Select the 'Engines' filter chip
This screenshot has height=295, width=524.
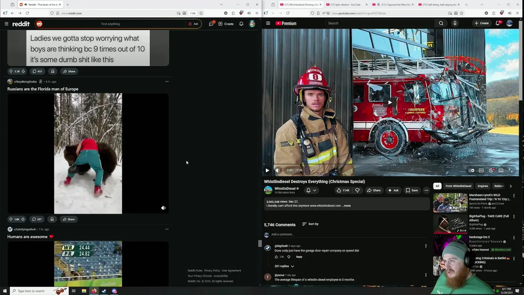click(x=483, y=186)
